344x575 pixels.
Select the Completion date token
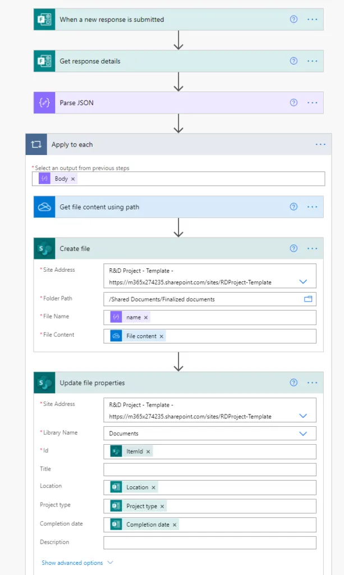pyautogui.click(x=144, y=525)
